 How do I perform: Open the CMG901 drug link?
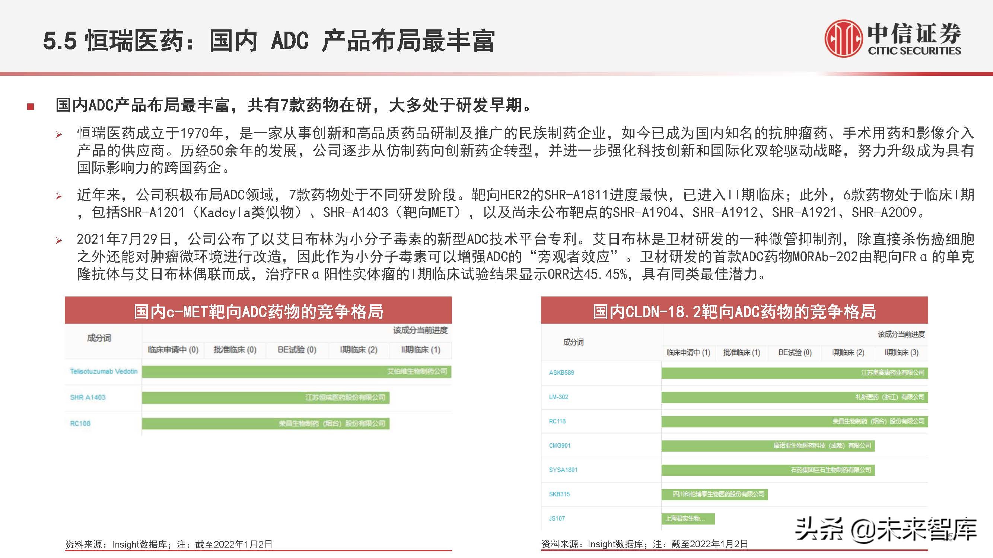click(559, 445)
